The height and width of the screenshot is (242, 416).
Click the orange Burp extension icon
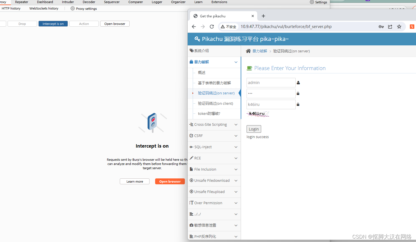(412, 27)
